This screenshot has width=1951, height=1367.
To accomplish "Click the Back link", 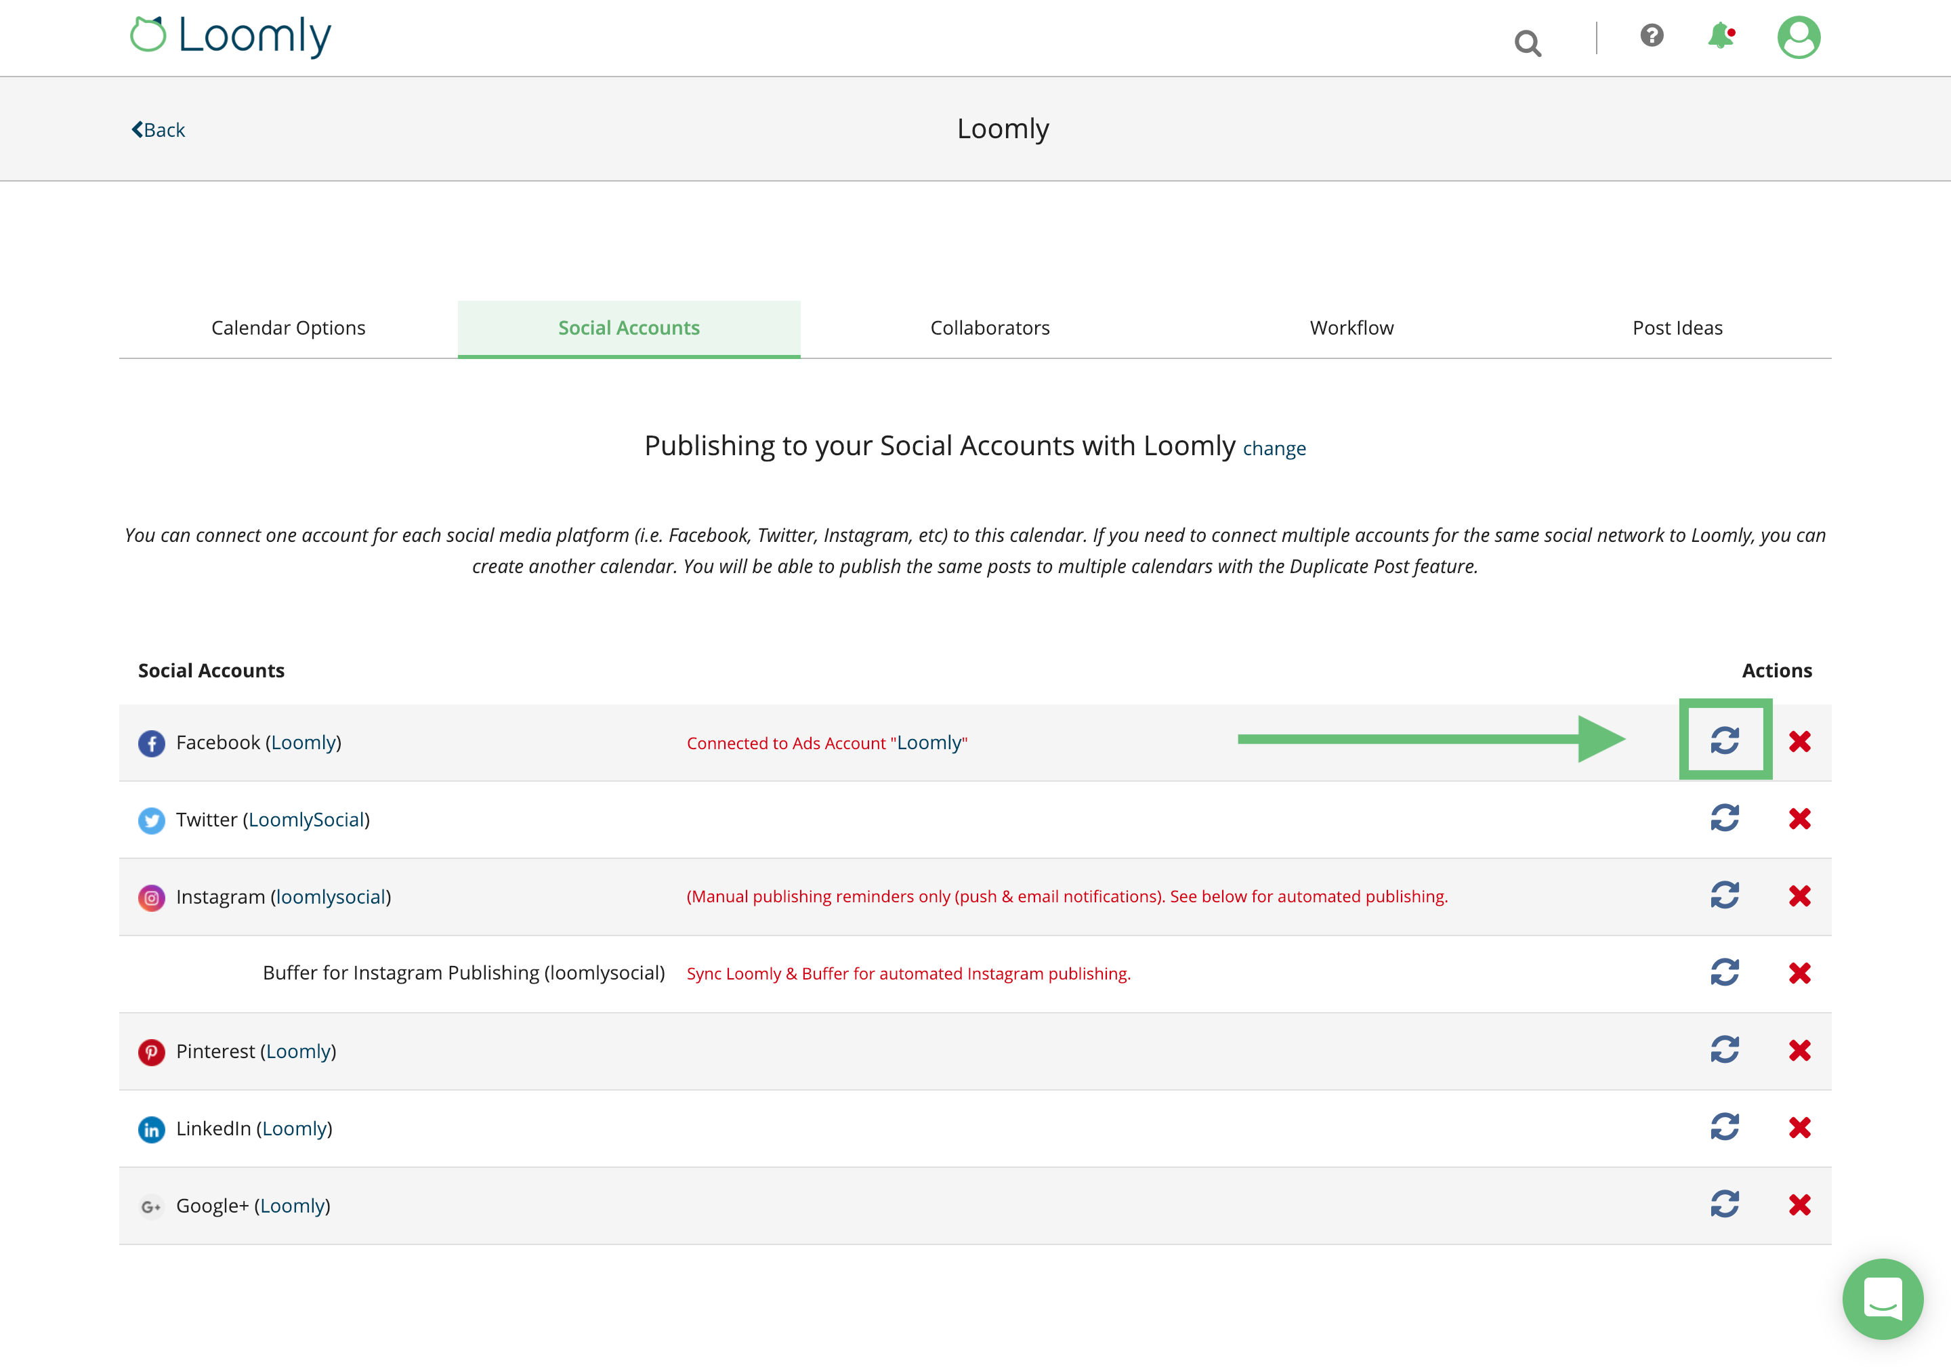I will tap(158, 129).
